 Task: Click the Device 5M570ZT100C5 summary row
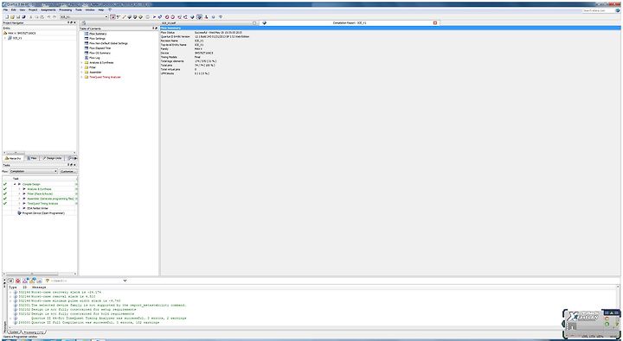(x=390, y=53)
